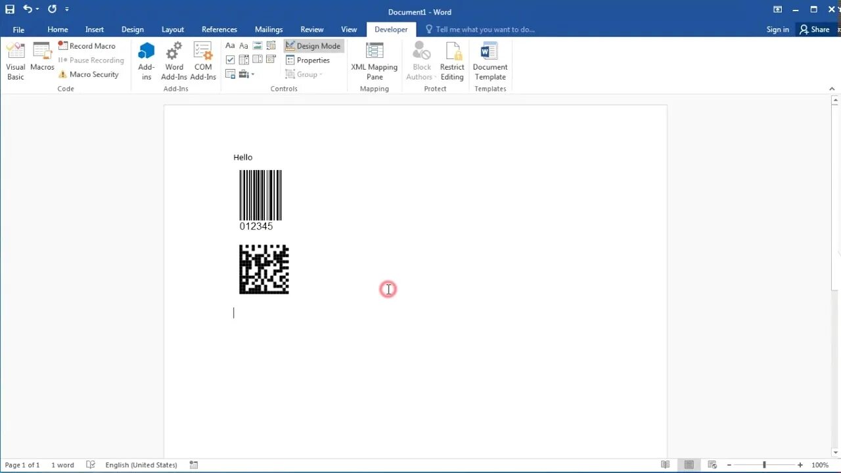Switch to Print Layout view

(689, 465)
